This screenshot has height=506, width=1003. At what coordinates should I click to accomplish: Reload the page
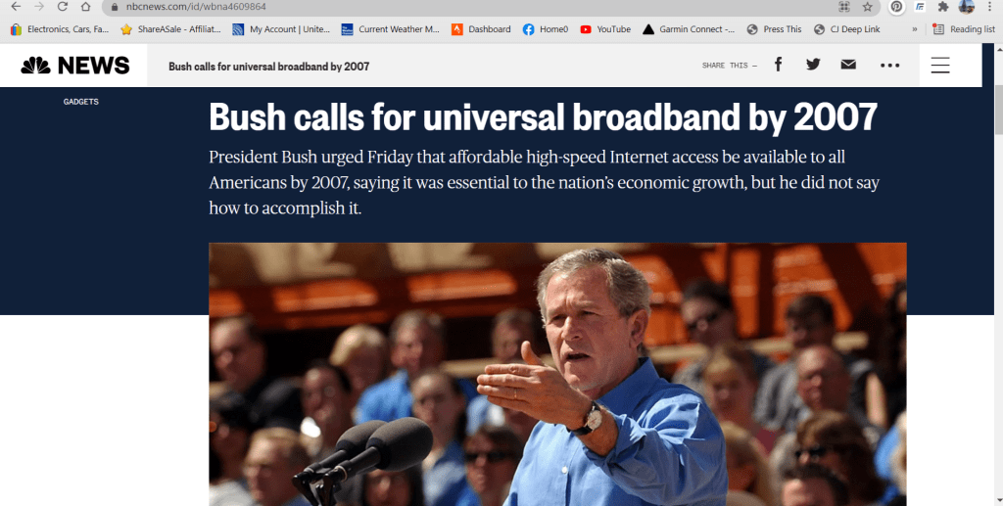62,7
